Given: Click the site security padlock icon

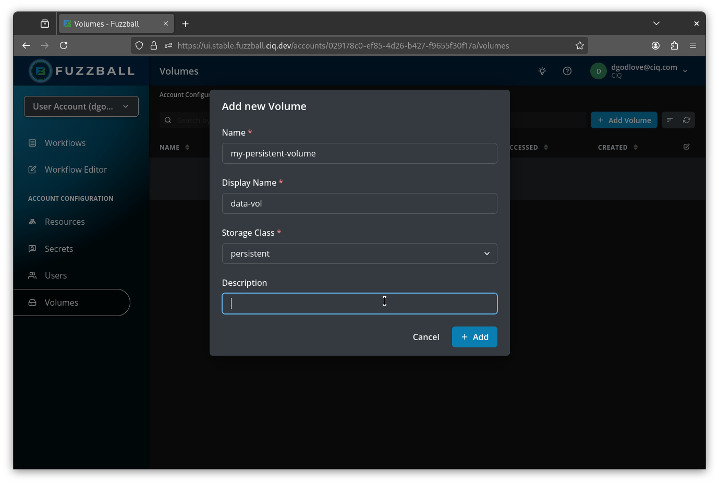Looking at the screenshot, I should pyautogui.click(x=154, y=45).
